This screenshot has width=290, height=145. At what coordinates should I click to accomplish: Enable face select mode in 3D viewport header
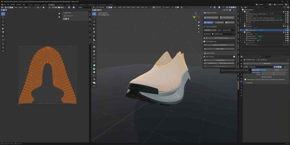(111, 7)
